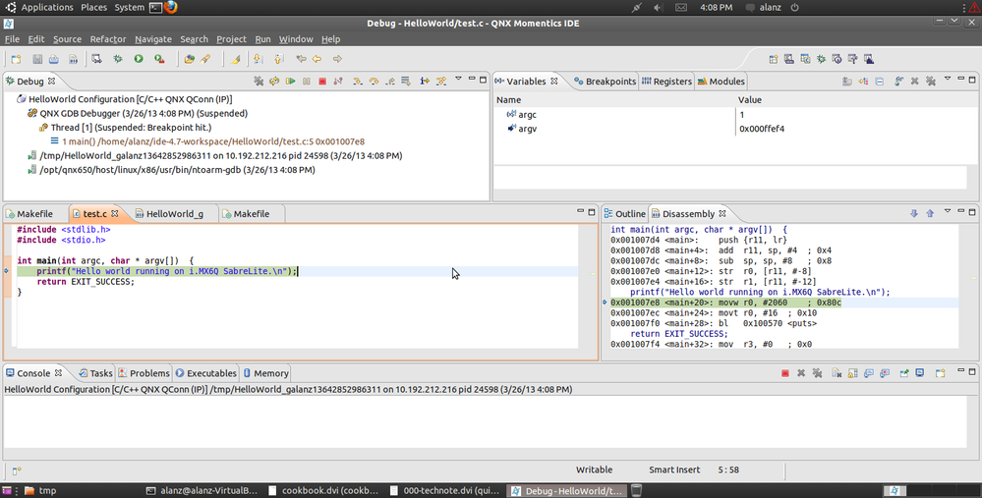Toggle Scroll Lock in Console toolbar

pos(852,373)
